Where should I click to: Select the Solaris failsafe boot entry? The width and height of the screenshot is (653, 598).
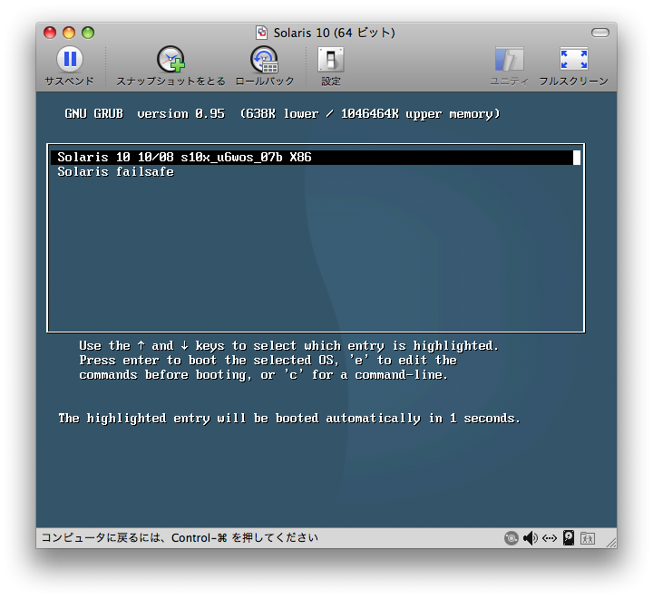pos(115,172)
